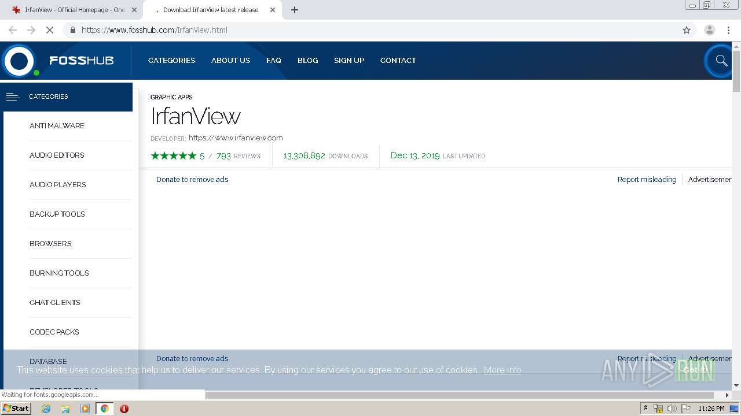Image resolution: width=741 pixels, height=416 pixels.
Task: Stop page loading with X icon
Action: click(x=50, y=30)
